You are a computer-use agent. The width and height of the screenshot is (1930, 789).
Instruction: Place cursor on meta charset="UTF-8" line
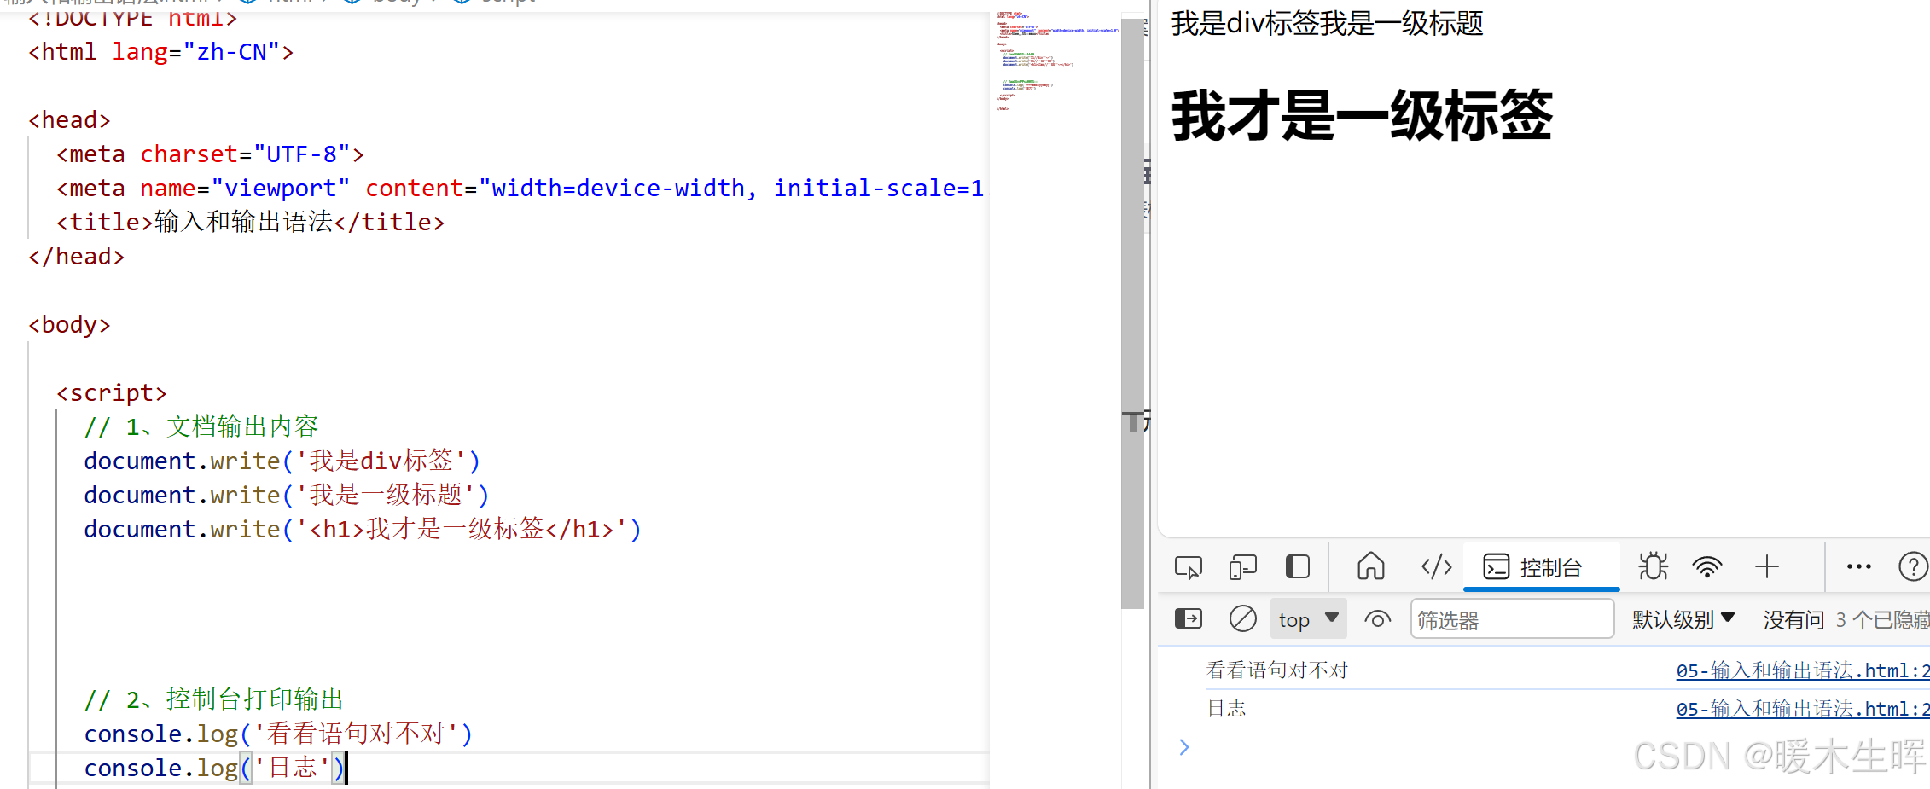210,154
